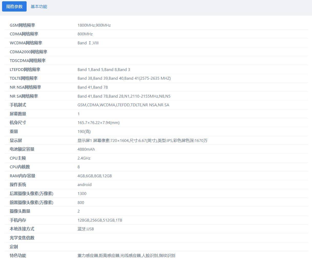
Task: Click the 4880mAh battery capacity value
Action: (86, 149)
